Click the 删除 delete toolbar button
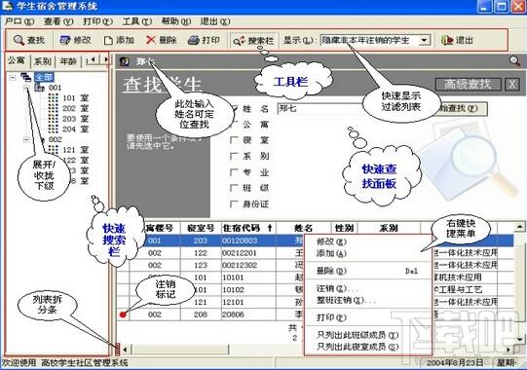527x370 pixels. (x=162, y=40)
